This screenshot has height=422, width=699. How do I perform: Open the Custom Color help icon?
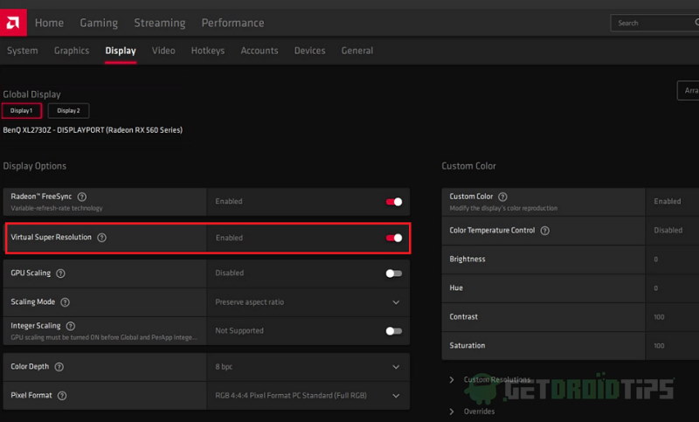502,197
